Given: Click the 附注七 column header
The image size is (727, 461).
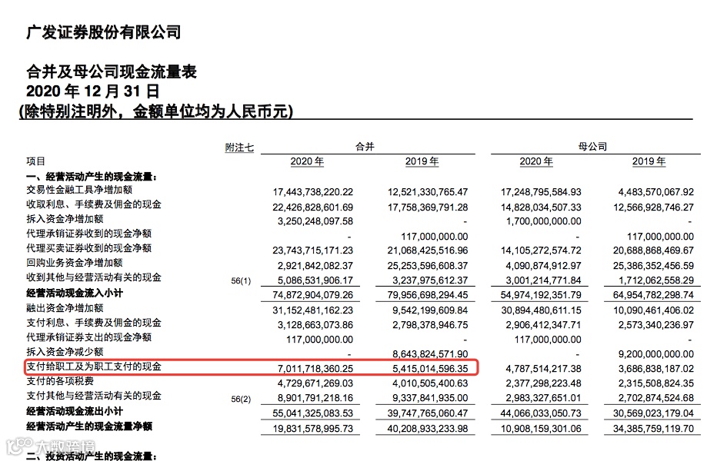Looking at the screenshot, I should point(239,148).
